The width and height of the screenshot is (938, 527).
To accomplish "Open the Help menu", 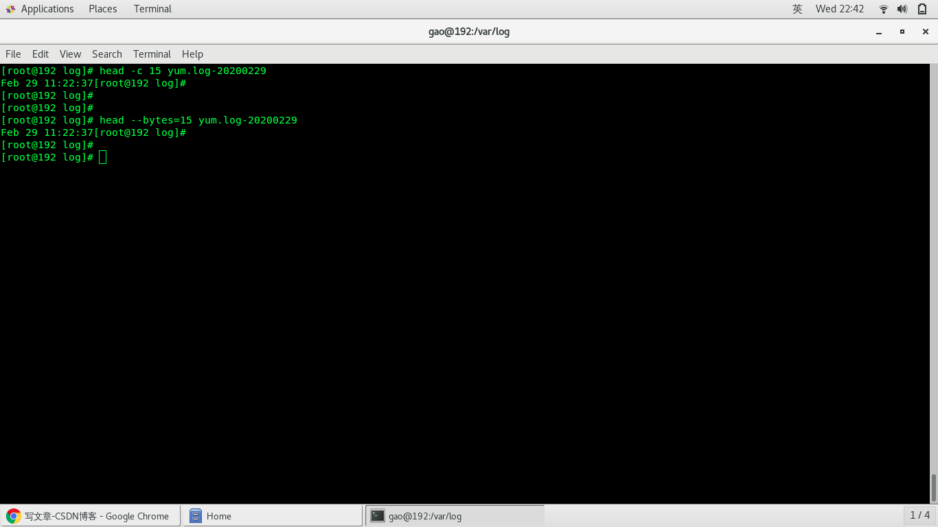I will [192, 54].
